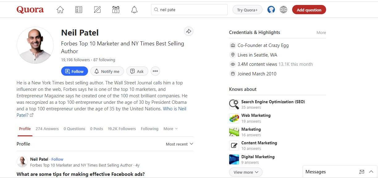Click the Notify me button
Image resolution: width=378 pixels, height=178 pixels.
tap(107, 71)
